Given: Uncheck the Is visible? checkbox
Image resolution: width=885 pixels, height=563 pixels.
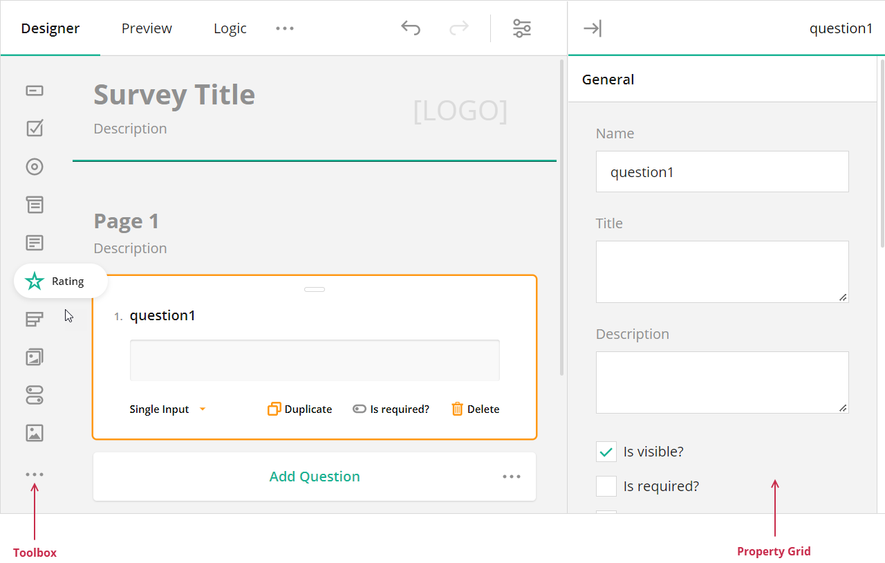Looking at the screenshot, I should (606, 451).
